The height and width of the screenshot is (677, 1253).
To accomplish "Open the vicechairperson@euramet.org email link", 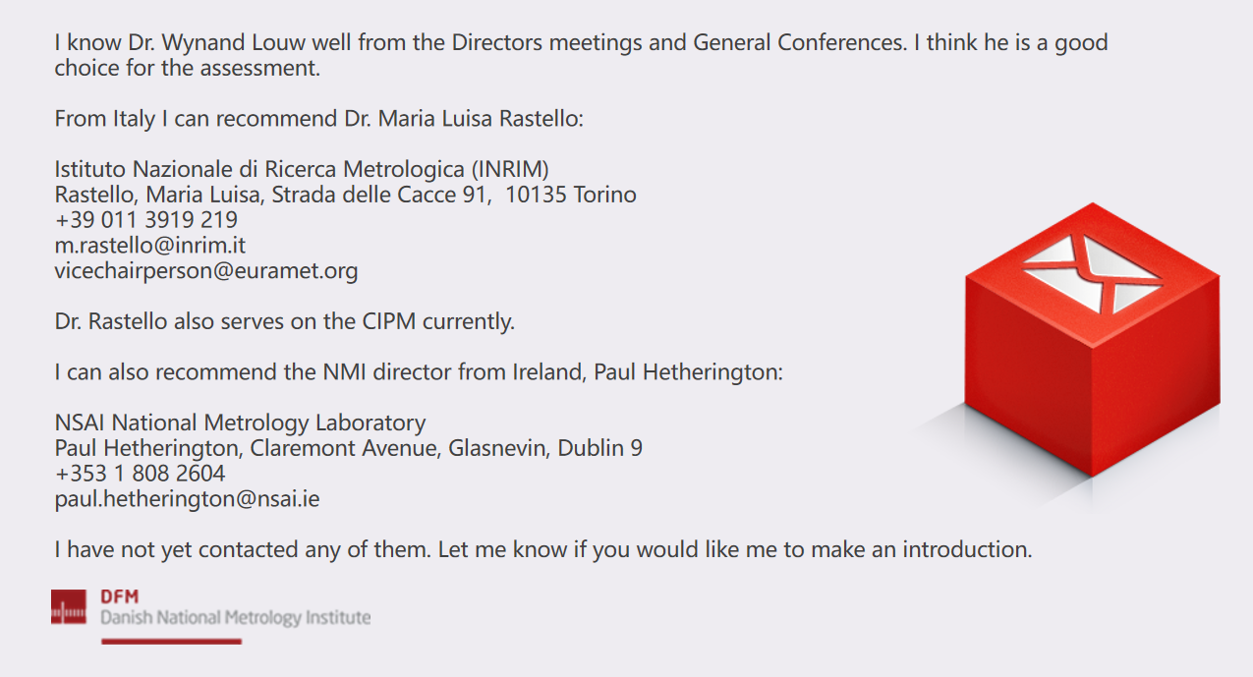I will tap(206, 270).
